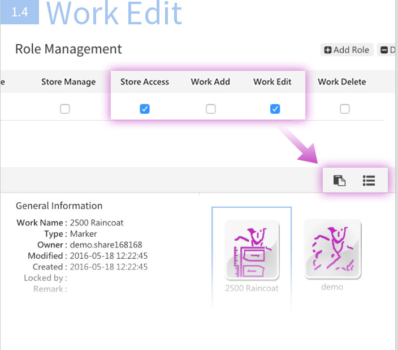Screen dimensions: 398x350
Task: Tick the Work Delete checkbox
Action: 344,109
